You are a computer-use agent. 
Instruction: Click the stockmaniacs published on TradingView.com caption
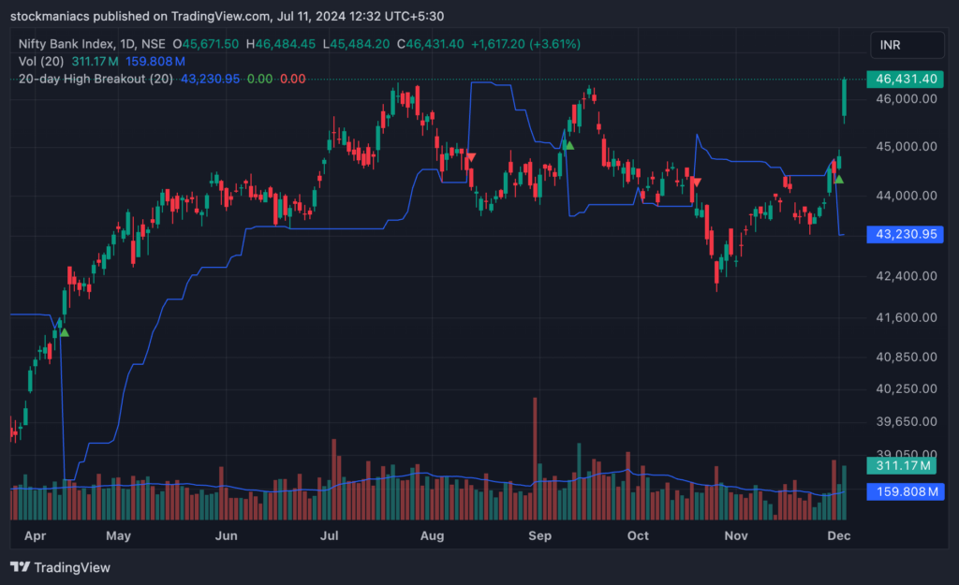pyautogui.click(x=140, y=17)
